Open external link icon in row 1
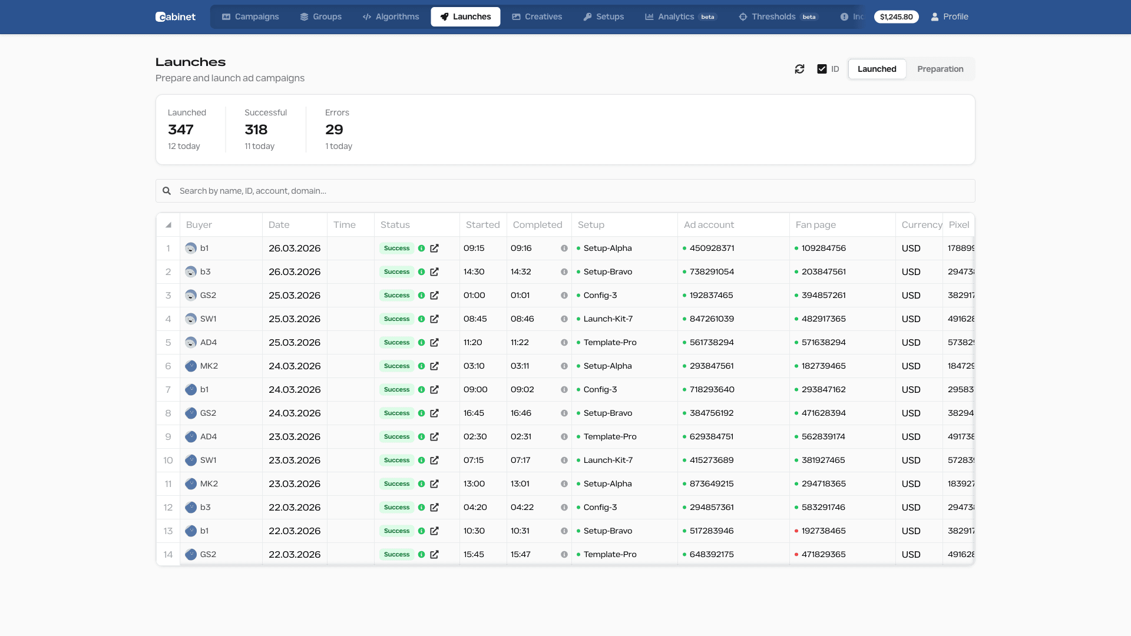Viewport: 1131px width, 636px height. (434, 249)
